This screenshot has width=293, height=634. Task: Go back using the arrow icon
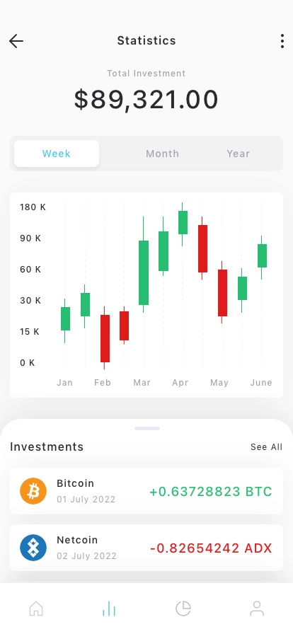[16, 41]
